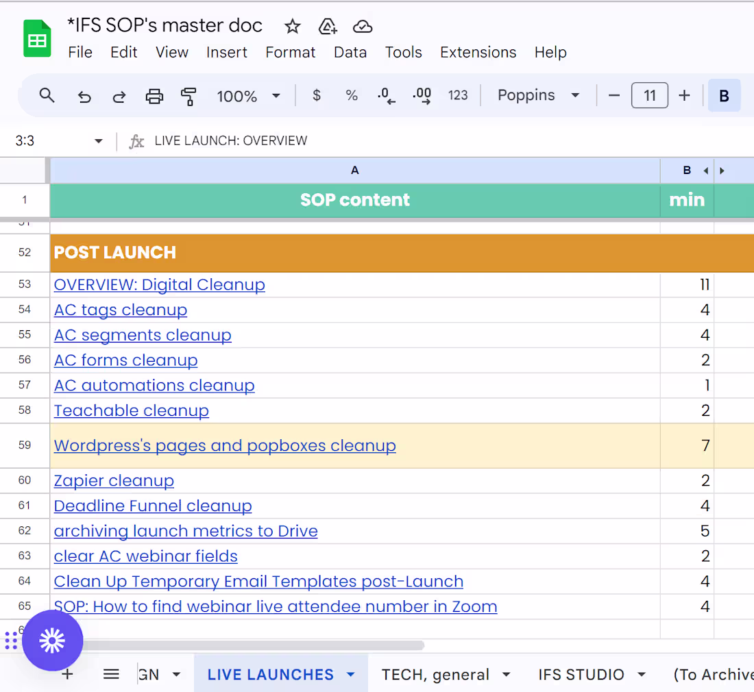The image size is (754, 692).
Task: Click the add-to-Drive shortcut icon
Action: coord(328,27)
